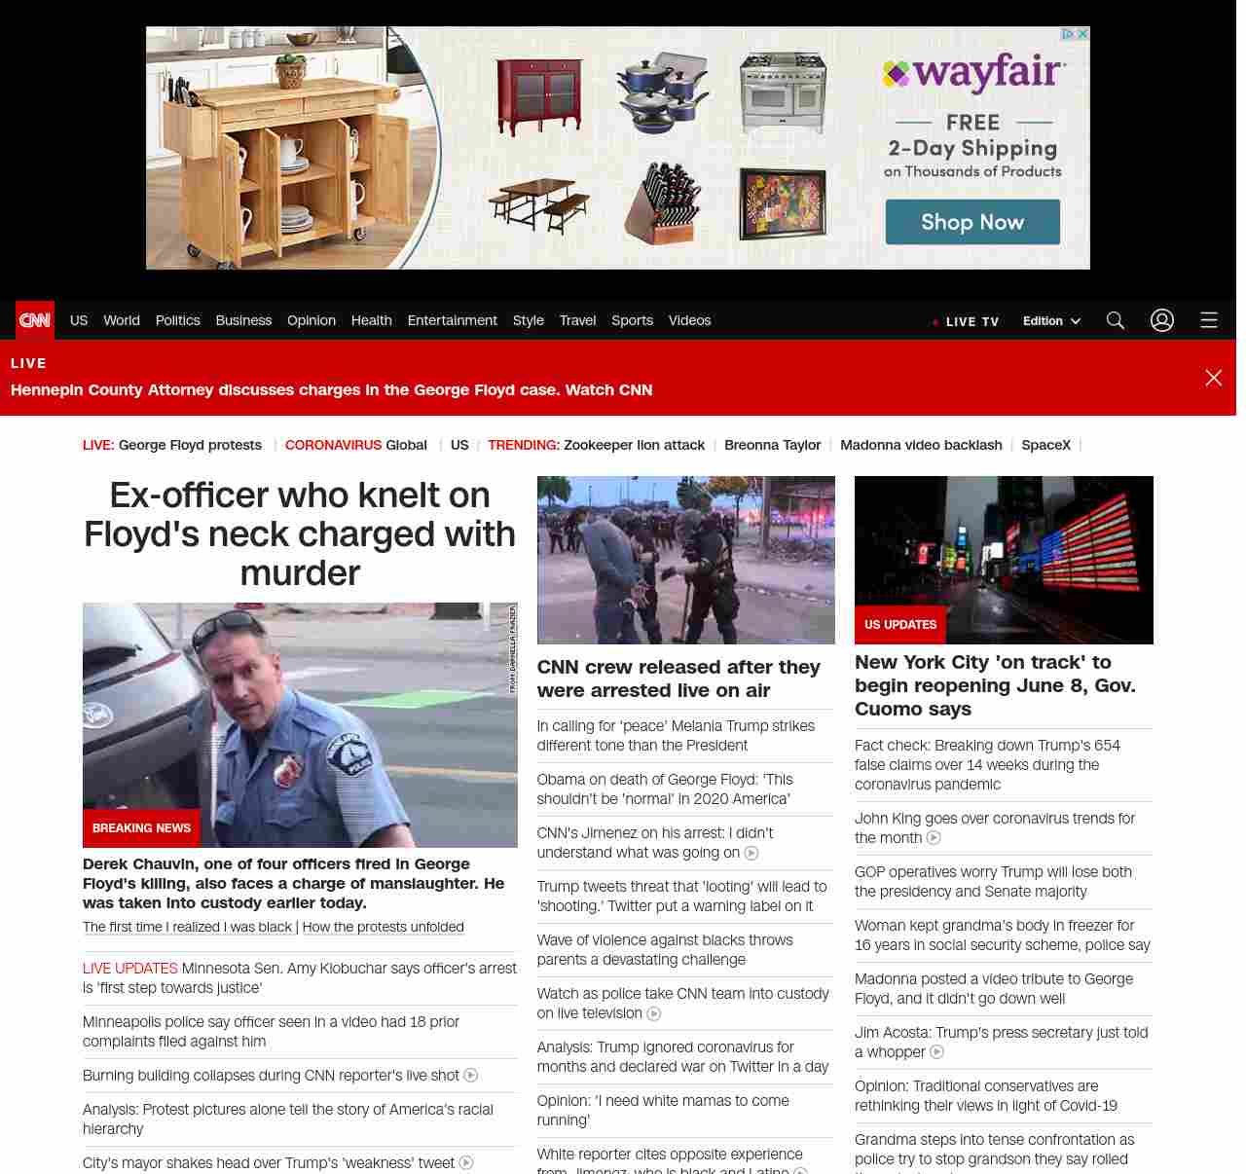Click the CNN logo home icon
Viewport: 1246px width, 1174px height.
pyautogui.click(x=35, y=320)
